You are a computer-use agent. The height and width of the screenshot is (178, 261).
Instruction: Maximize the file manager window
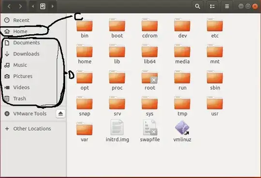(x=248, y=6)
